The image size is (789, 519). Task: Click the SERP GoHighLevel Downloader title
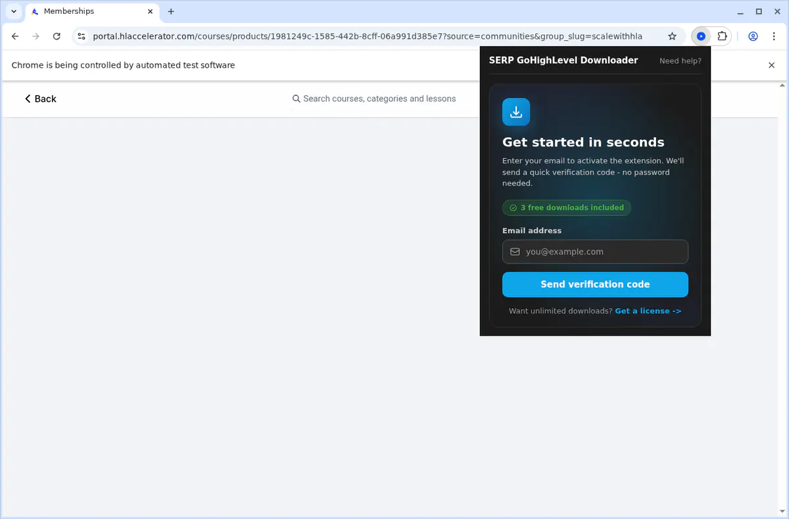pos(563,60)
